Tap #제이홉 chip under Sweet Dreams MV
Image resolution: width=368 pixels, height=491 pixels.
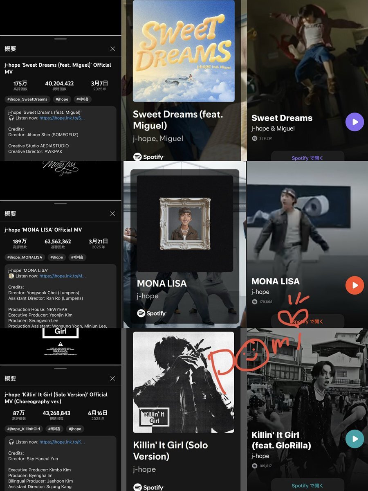tap(83, 99)
